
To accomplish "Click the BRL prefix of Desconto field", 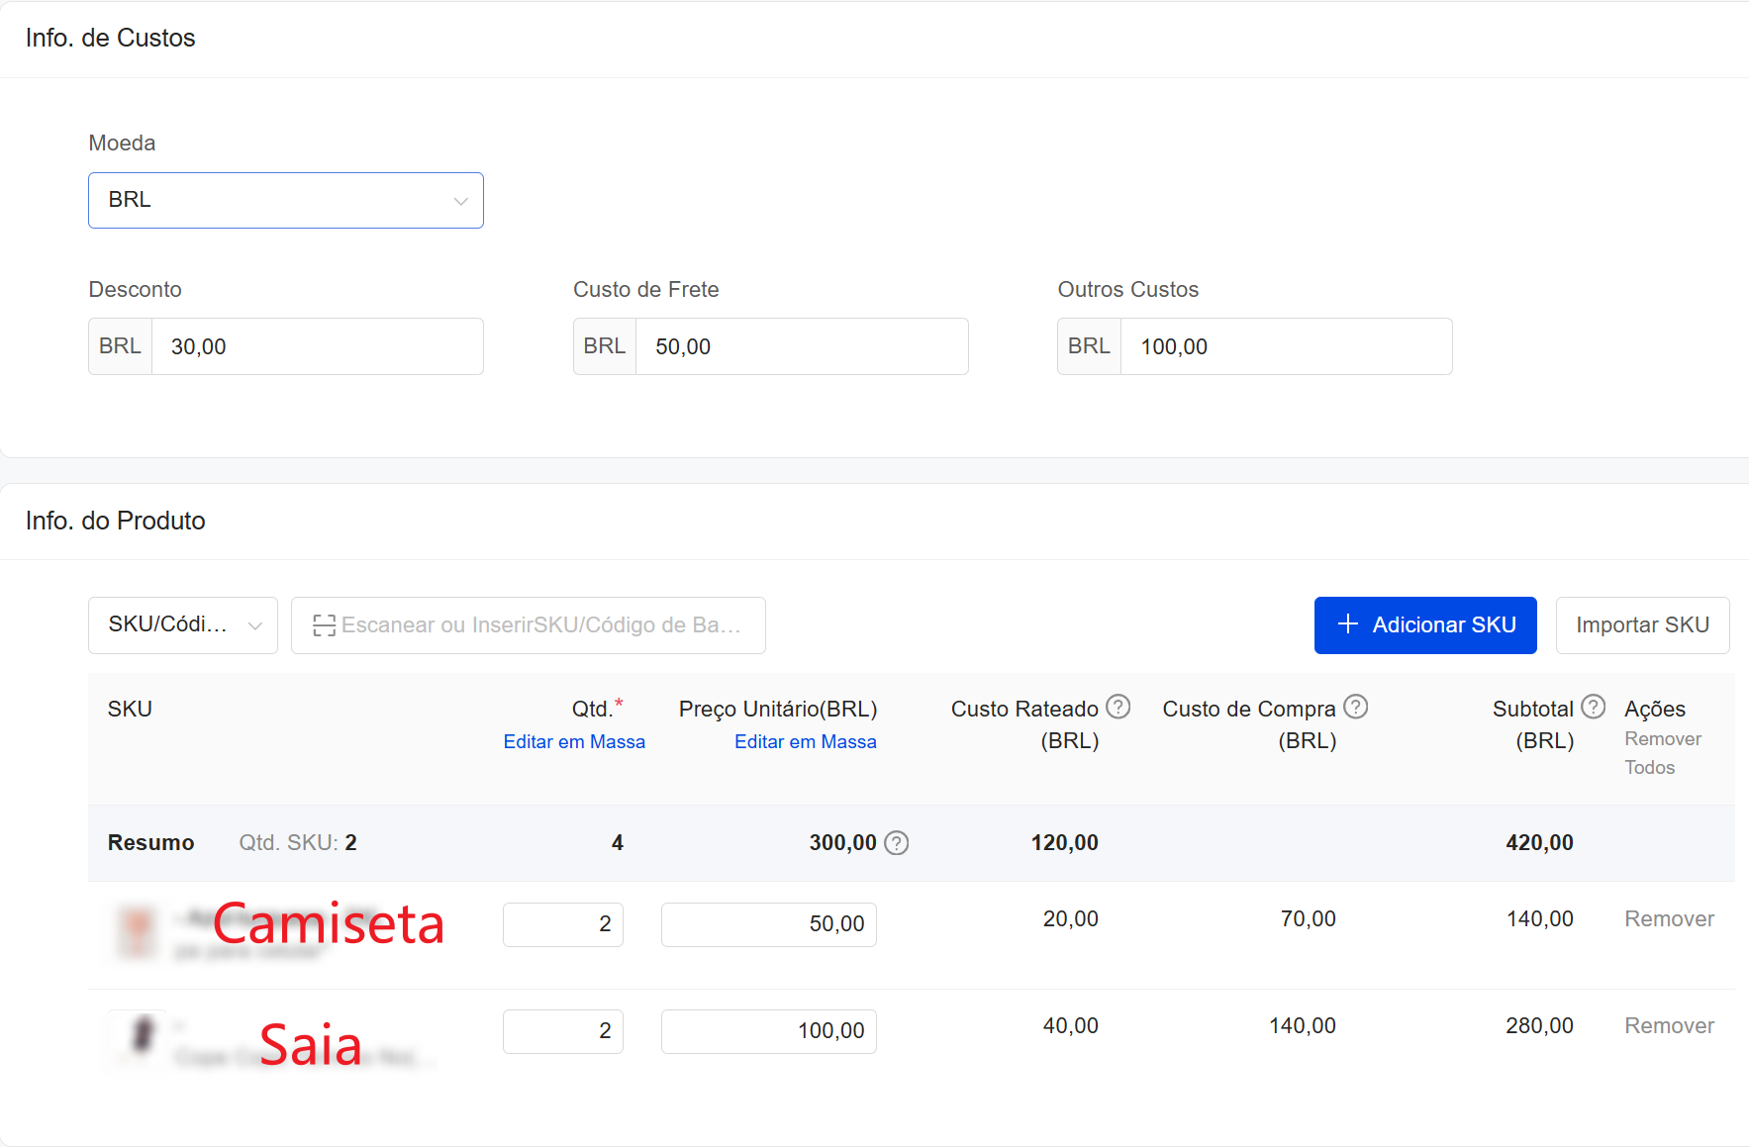I will click(120, 346).
